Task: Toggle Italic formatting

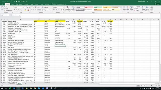Action: [16, 10]
